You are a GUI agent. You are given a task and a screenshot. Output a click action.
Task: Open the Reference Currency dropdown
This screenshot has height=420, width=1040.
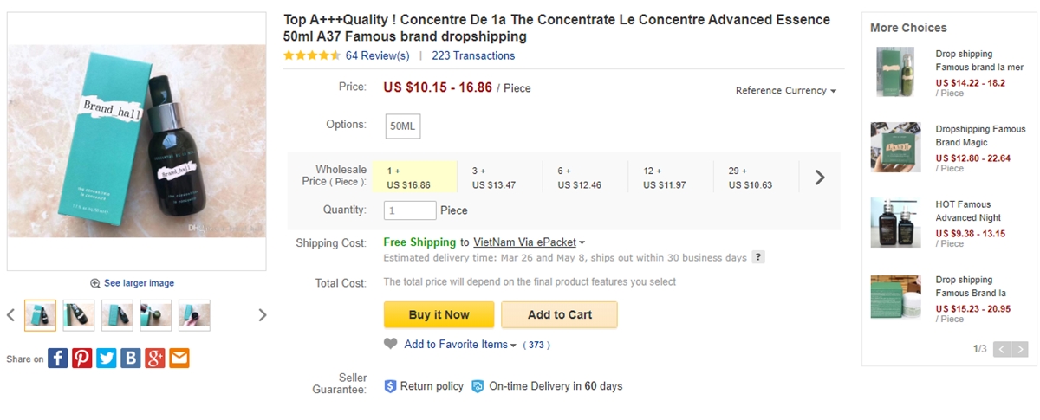[x=785, y=90]
